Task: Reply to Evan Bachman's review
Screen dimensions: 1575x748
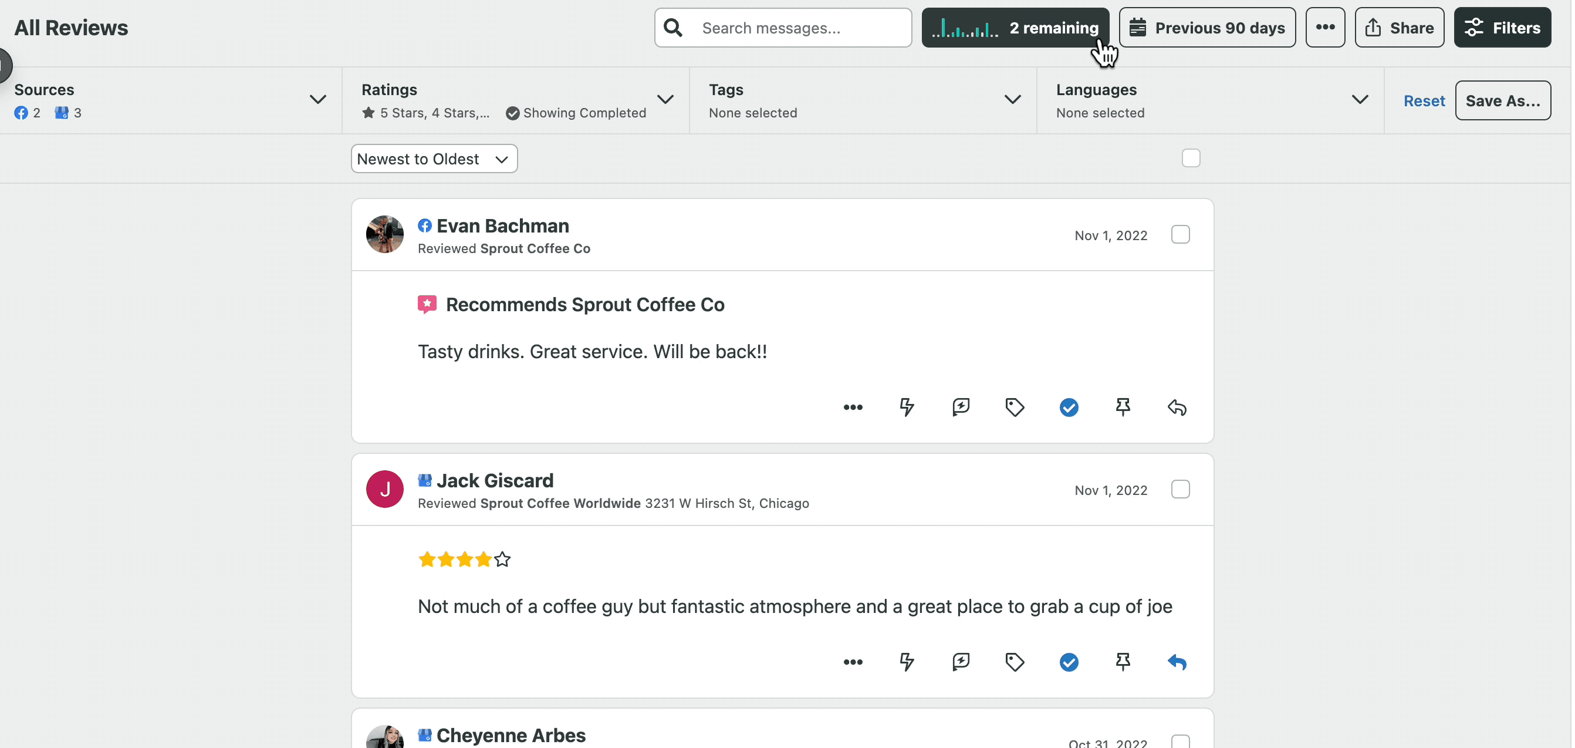Action: click(x=1177, y=407)
